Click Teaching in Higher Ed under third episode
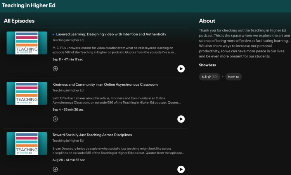Viewport: 291px width, 175px height. tap(68, 140)
